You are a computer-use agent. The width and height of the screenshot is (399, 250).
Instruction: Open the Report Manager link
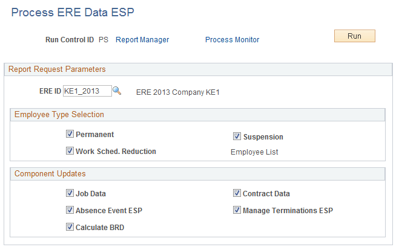142,40
